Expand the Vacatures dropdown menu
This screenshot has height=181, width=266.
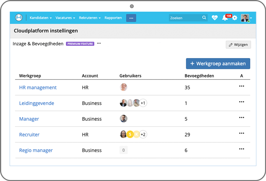click(x=65, y=18)
